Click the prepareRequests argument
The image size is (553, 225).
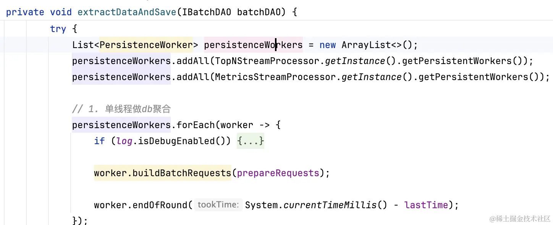click(x=278, y=173)
